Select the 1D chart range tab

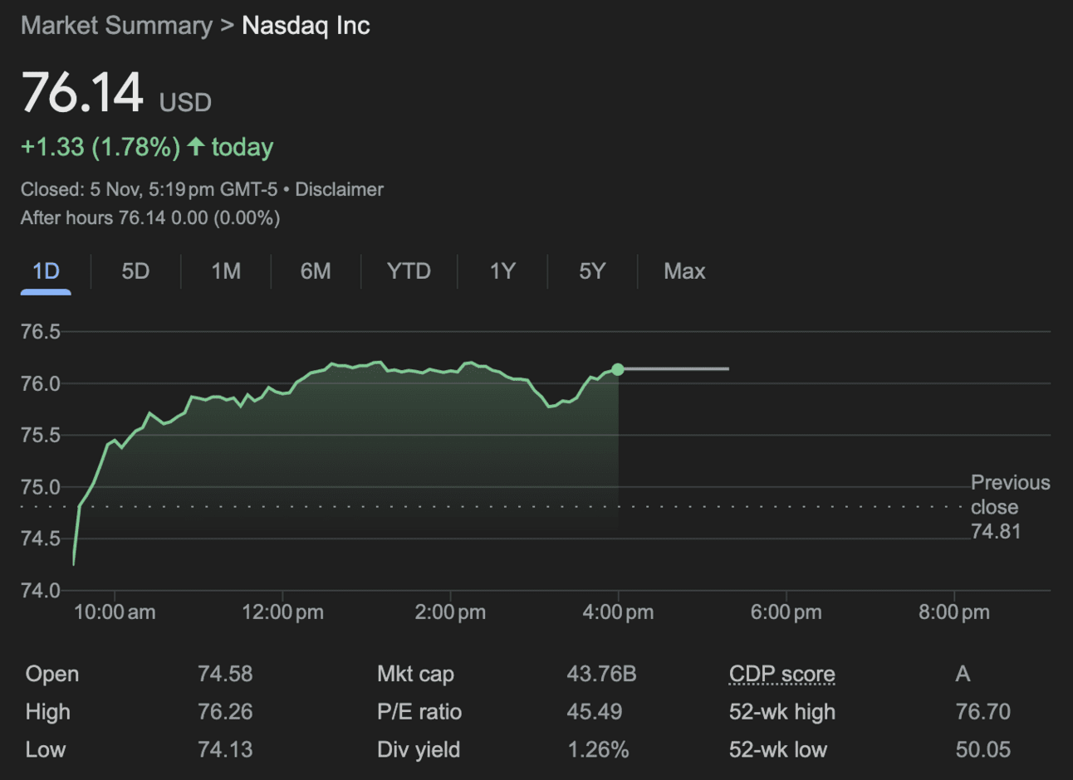click(46, 271)
